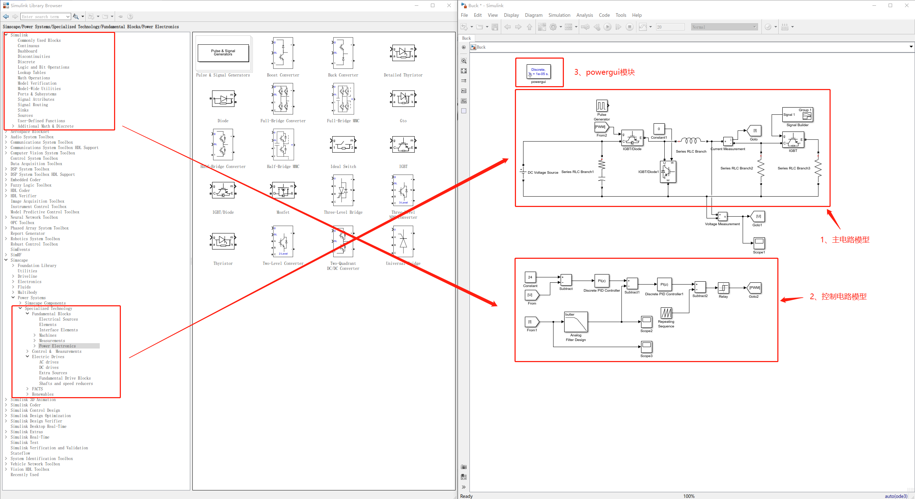Open the Analysis menu

coord(584,15)
